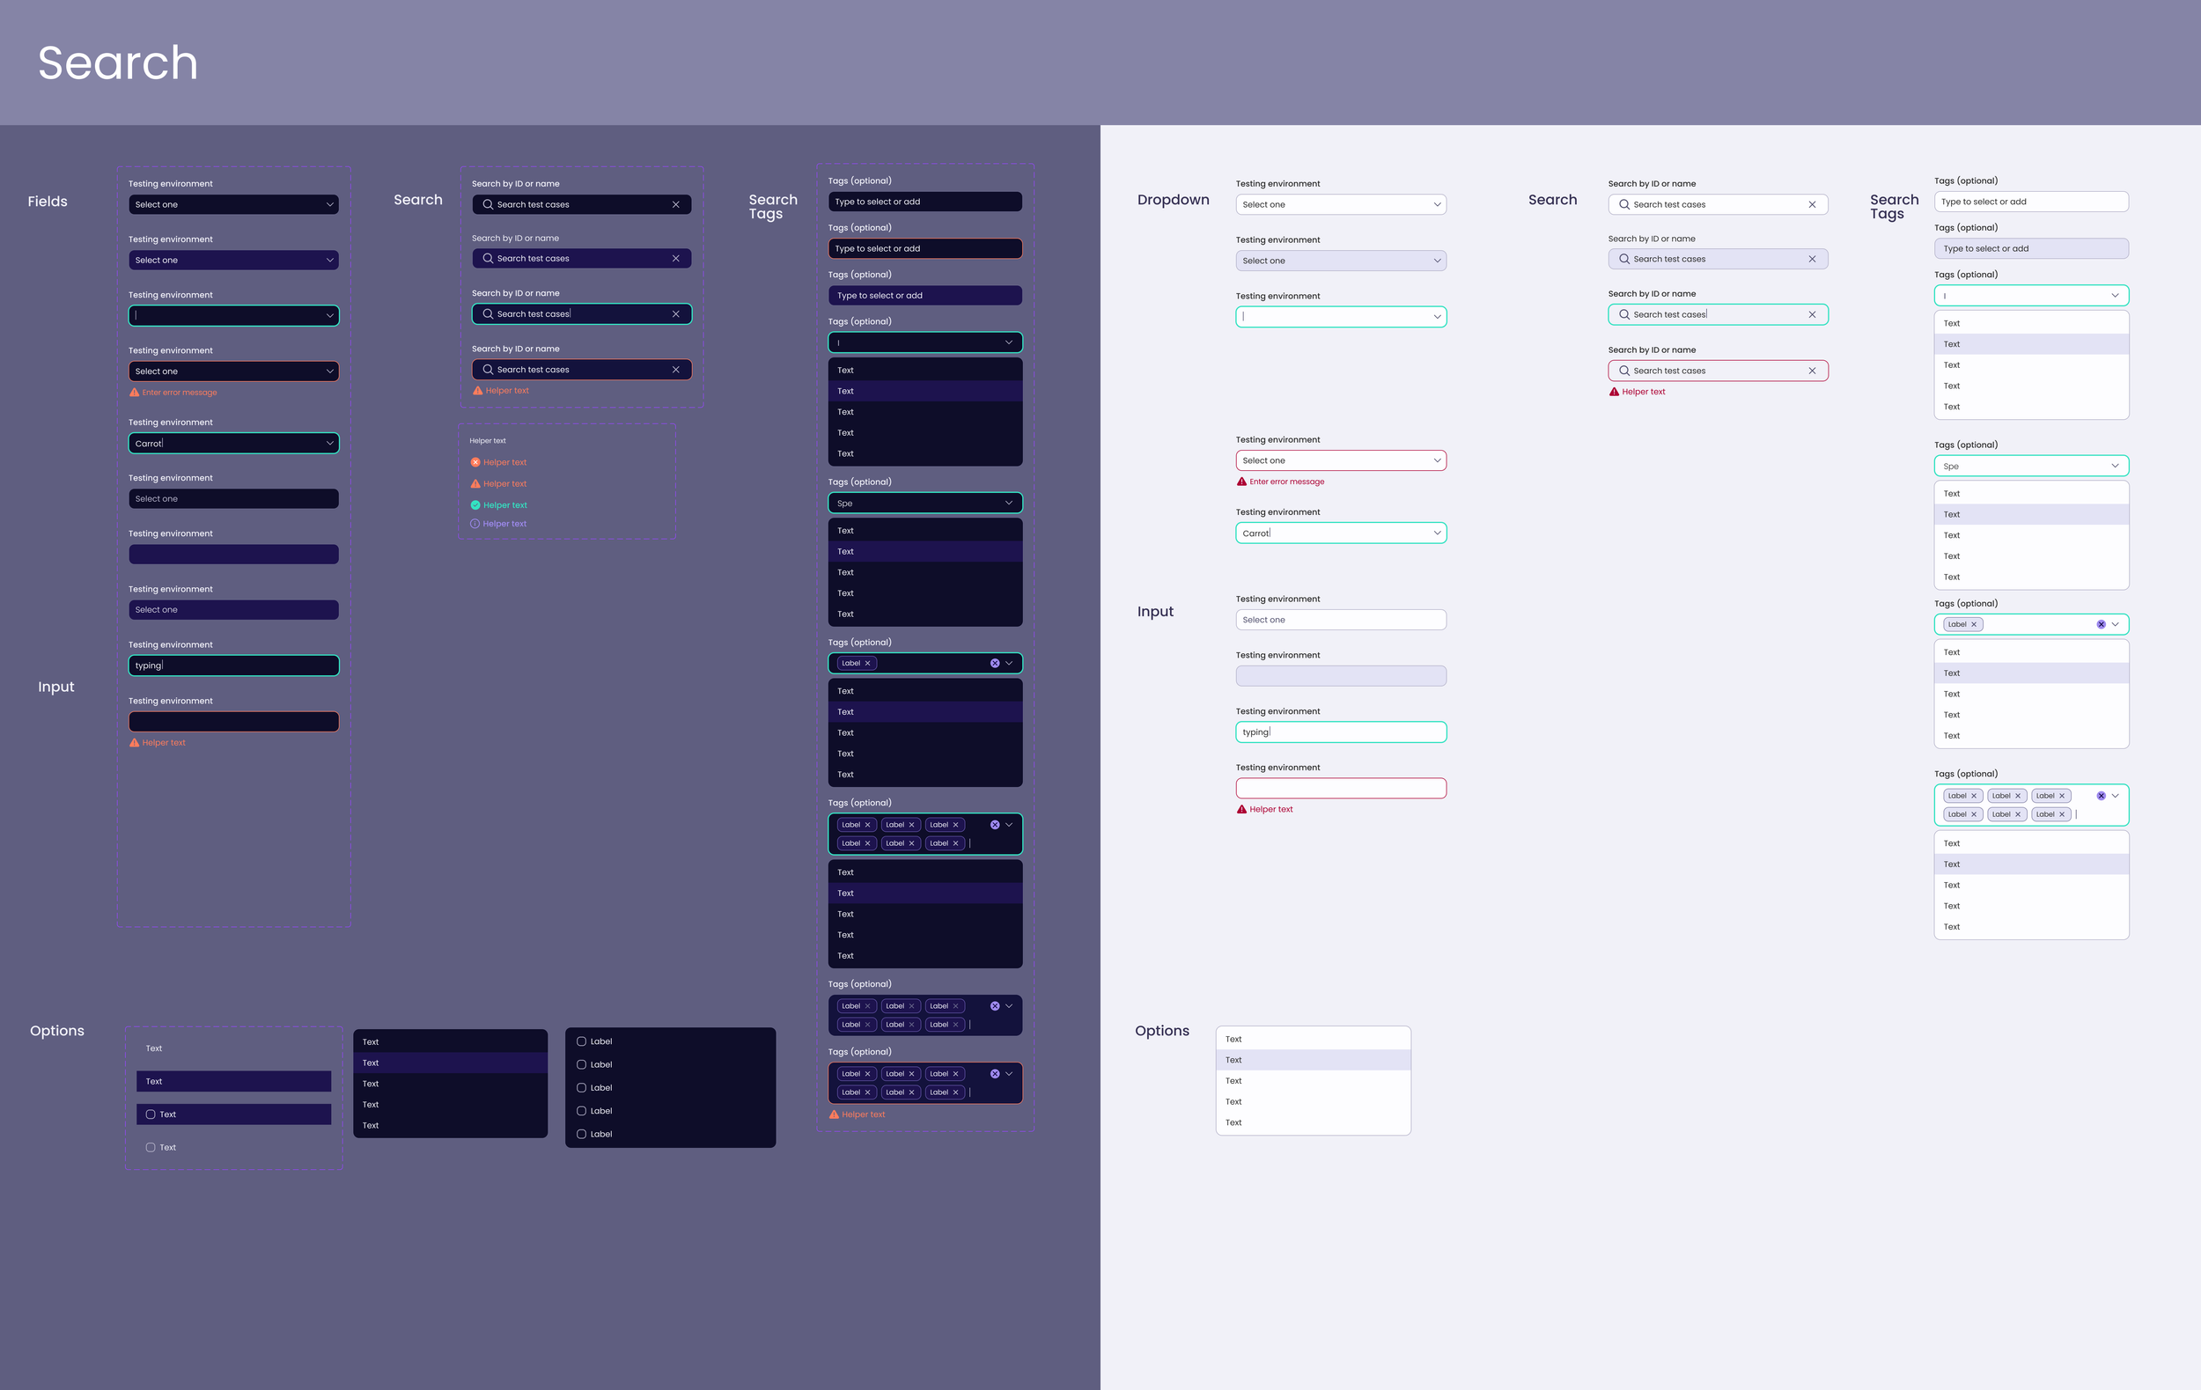The image size is (2201, 1390).
Task: Click magnifier icon in light red-bordered search field
Action: (1624, 371)
